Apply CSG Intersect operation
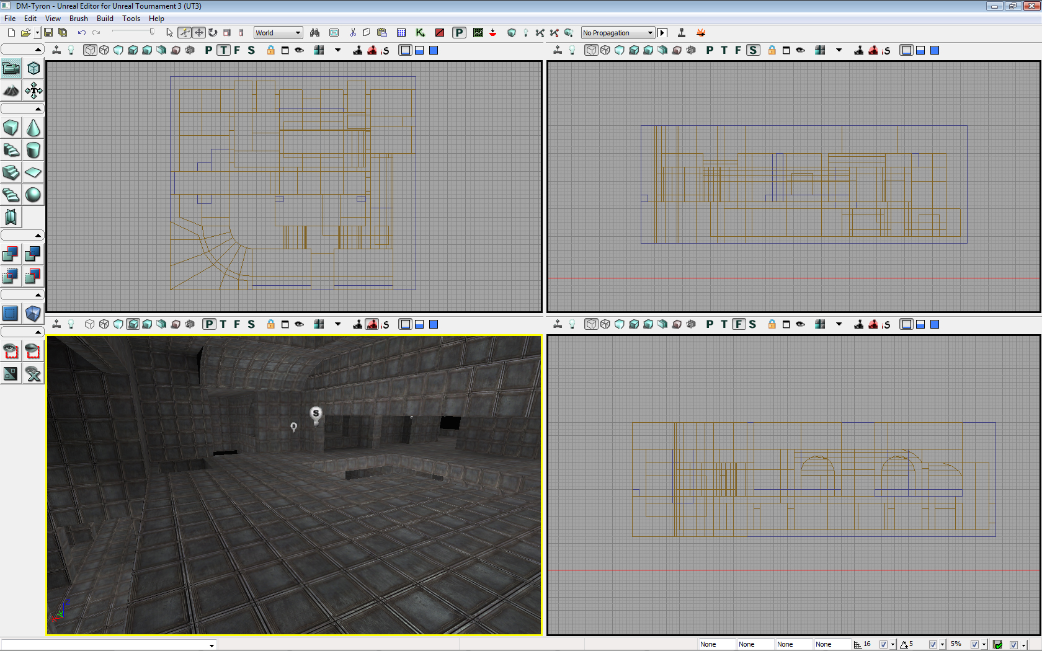This screenshot has height=651, width=1042. [x=11, y=276]
